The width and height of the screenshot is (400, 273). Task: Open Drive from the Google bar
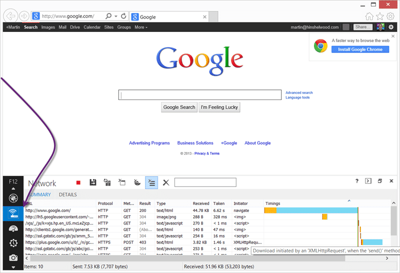pos(75,27)
